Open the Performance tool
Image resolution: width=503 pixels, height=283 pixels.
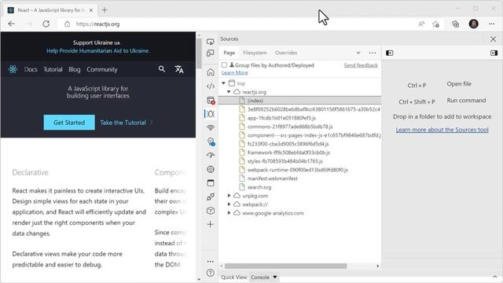211,156
